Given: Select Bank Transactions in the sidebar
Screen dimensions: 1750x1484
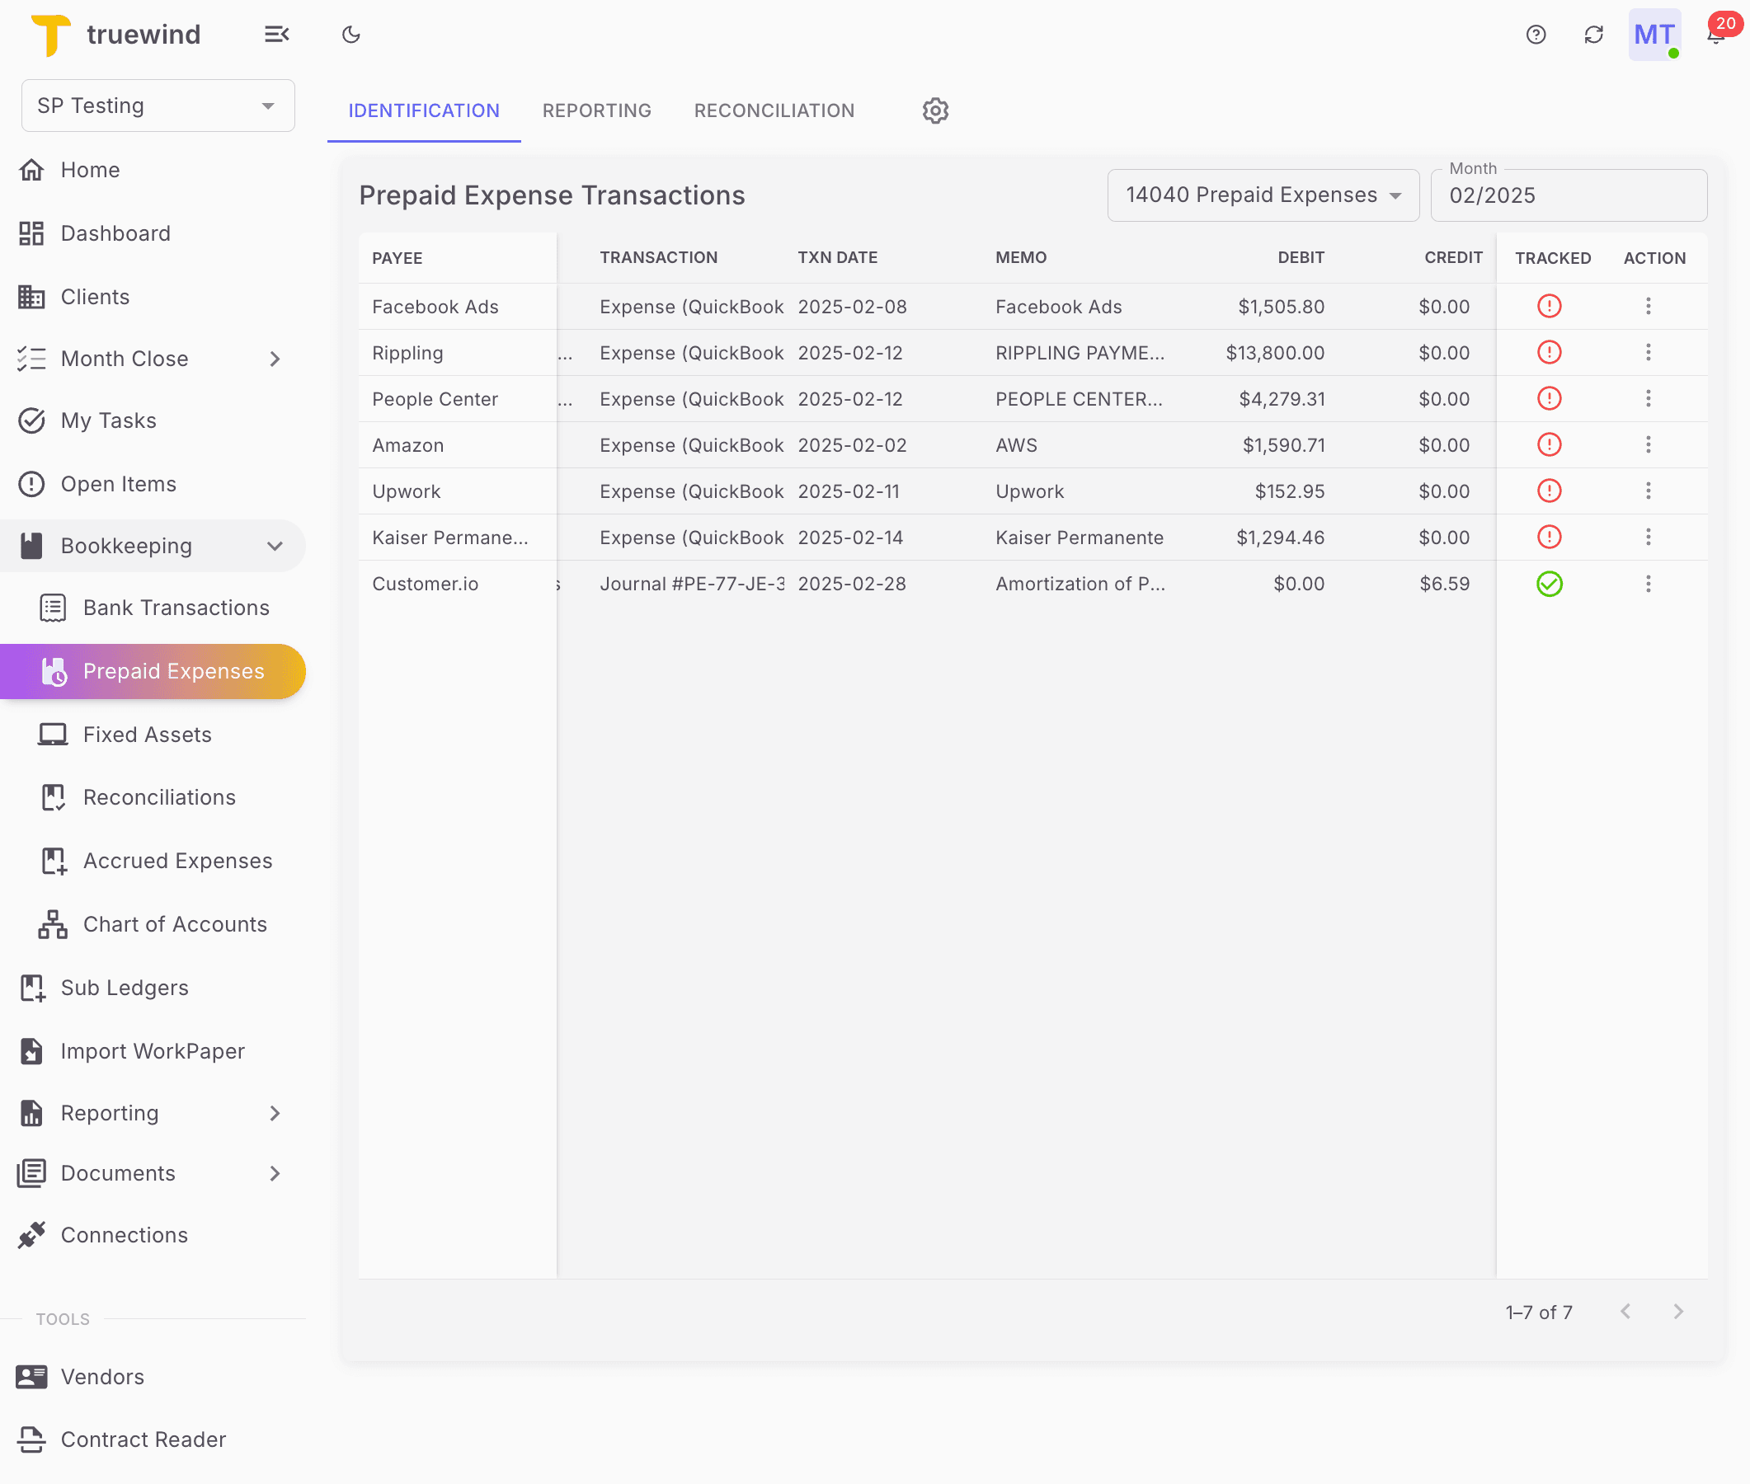Looking at the screenshot, I should coord(176,608).
